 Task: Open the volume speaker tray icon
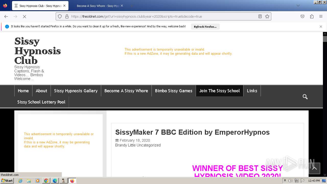pyautogui.click(x=290, y=181)
